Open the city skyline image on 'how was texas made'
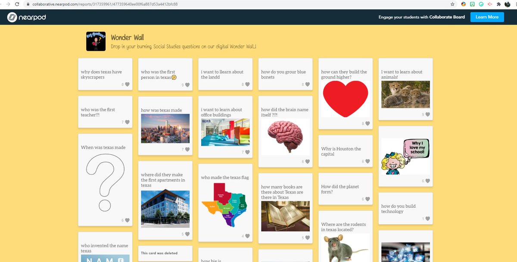Image resolution: width=517 pixels, height=262 pixels. (165, 128)
